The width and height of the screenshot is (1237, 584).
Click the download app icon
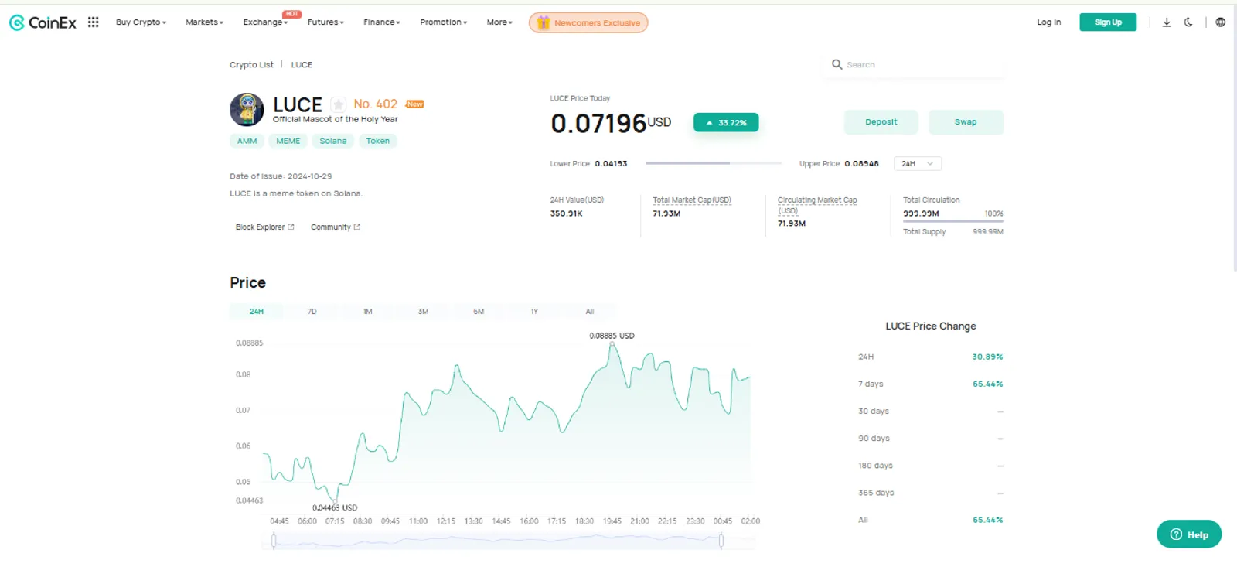coord(1167,22)
